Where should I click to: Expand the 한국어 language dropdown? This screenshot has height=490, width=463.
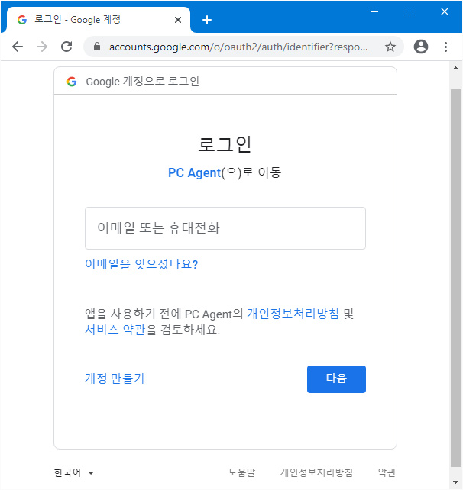(x=74, y=472)
